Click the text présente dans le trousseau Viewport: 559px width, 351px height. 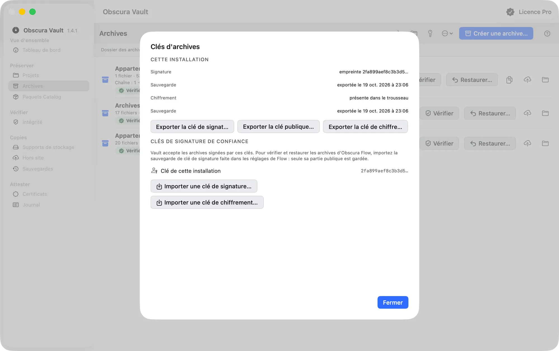379,98
